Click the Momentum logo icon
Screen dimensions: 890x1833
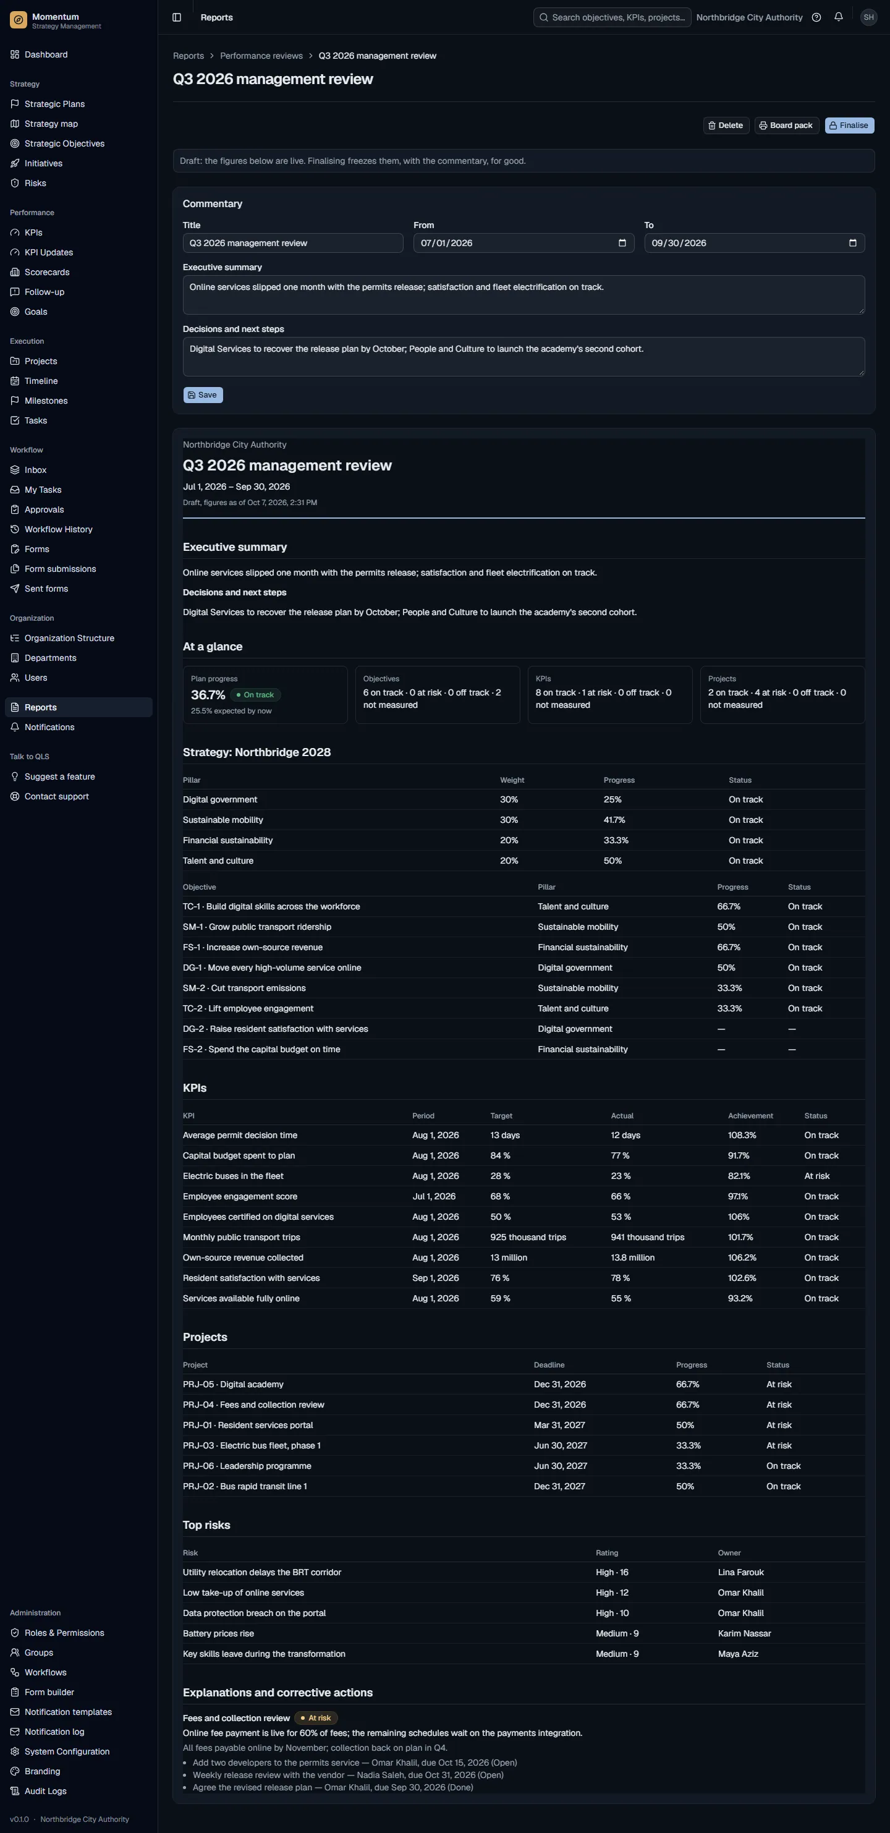19,20
